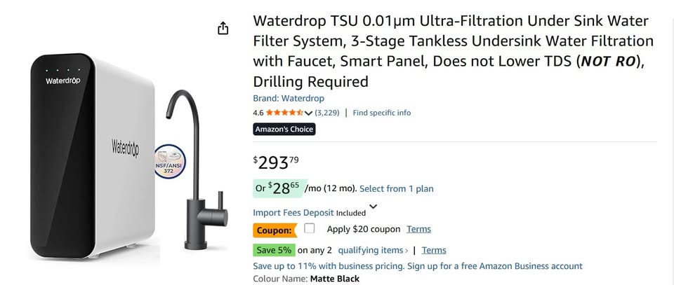Open the 3,229 reviews link

(x=327, y=113)
